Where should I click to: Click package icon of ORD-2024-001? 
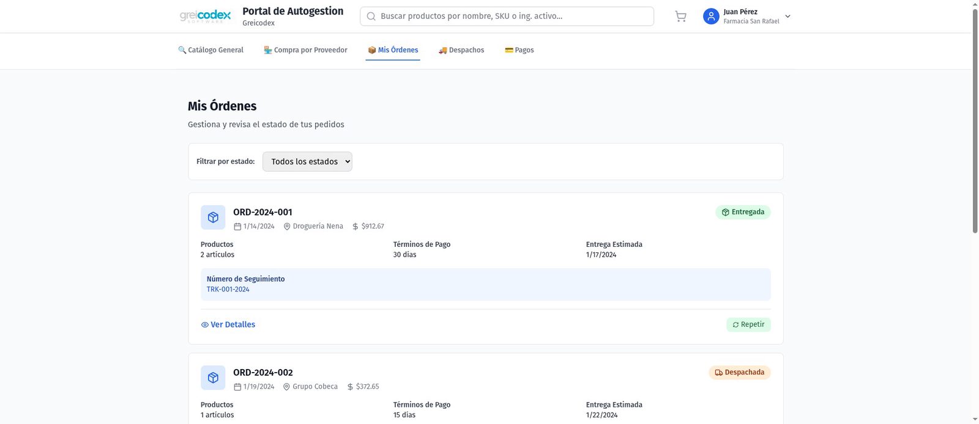213,217
